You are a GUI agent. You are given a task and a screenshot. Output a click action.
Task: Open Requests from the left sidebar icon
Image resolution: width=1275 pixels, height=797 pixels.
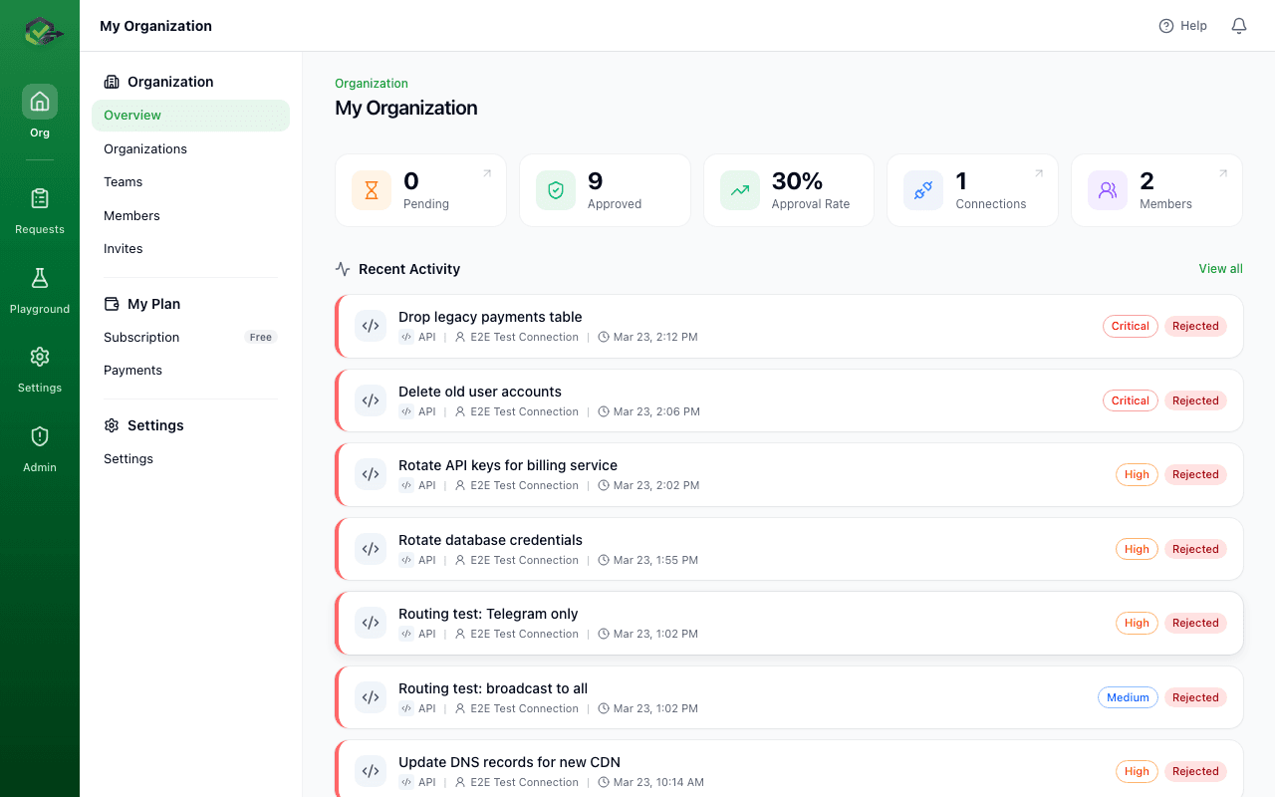coord(39,197)
